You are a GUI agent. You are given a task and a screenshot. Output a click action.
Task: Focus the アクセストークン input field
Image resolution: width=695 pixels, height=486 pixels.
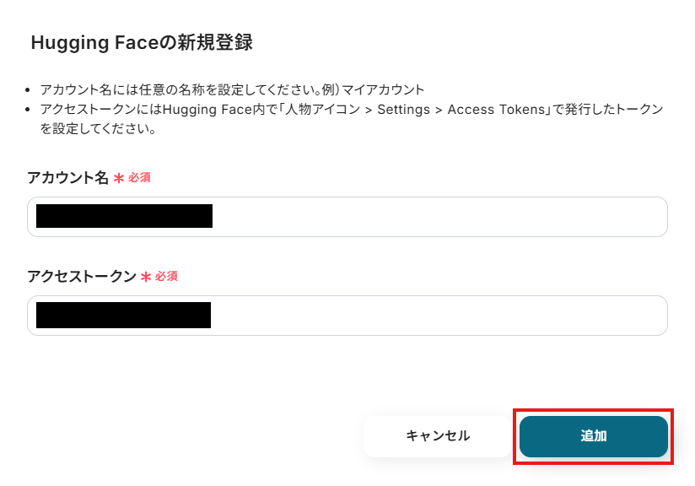(439, 316)
